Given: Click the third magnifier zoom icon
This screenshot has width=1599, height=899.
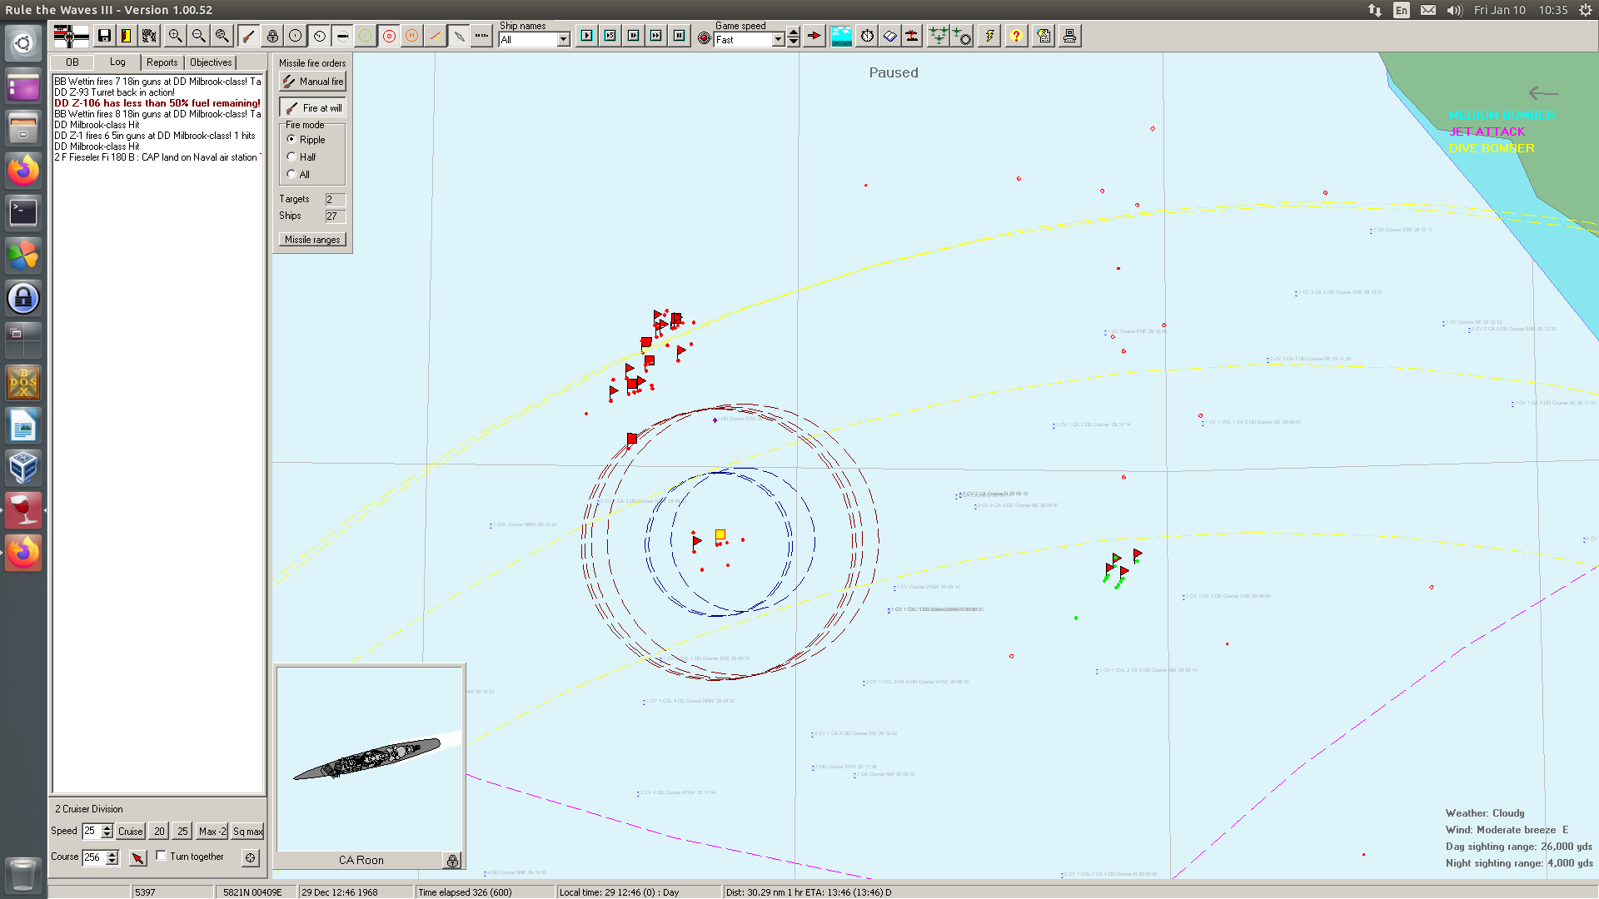Looking at the screenshot, I should (222, 36).
